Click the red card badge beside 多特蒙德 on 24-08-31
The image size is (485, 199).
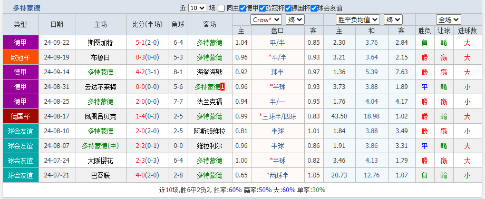222,87
